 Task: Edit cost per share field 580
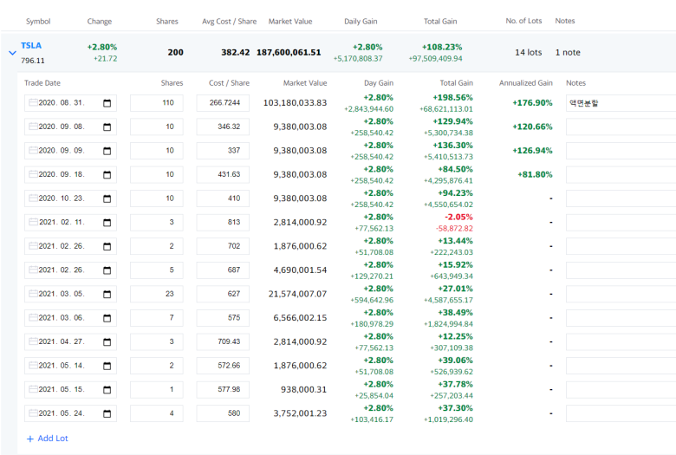click(223, 413)
